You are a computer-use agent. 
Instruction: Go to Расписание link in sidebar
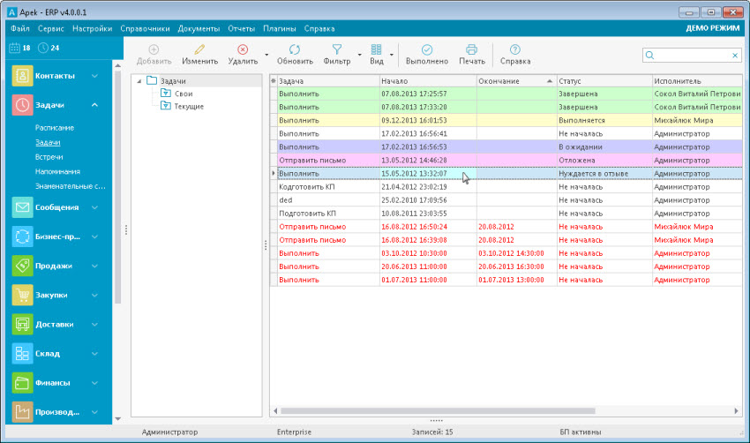55,128
